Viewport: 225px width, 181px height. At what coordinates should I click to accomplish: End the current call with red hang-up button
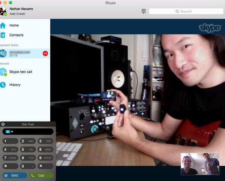tap(45, 54)
